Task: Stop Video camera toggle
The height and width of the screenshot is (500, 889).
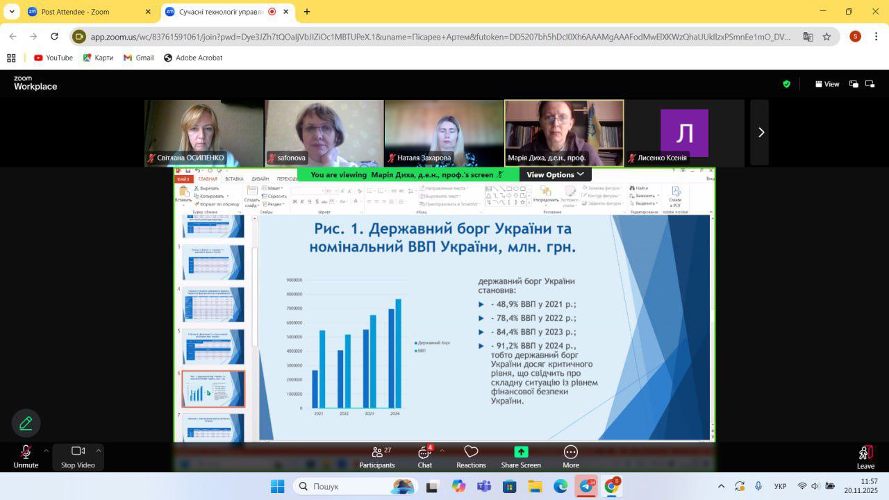Action: [78, 457]
